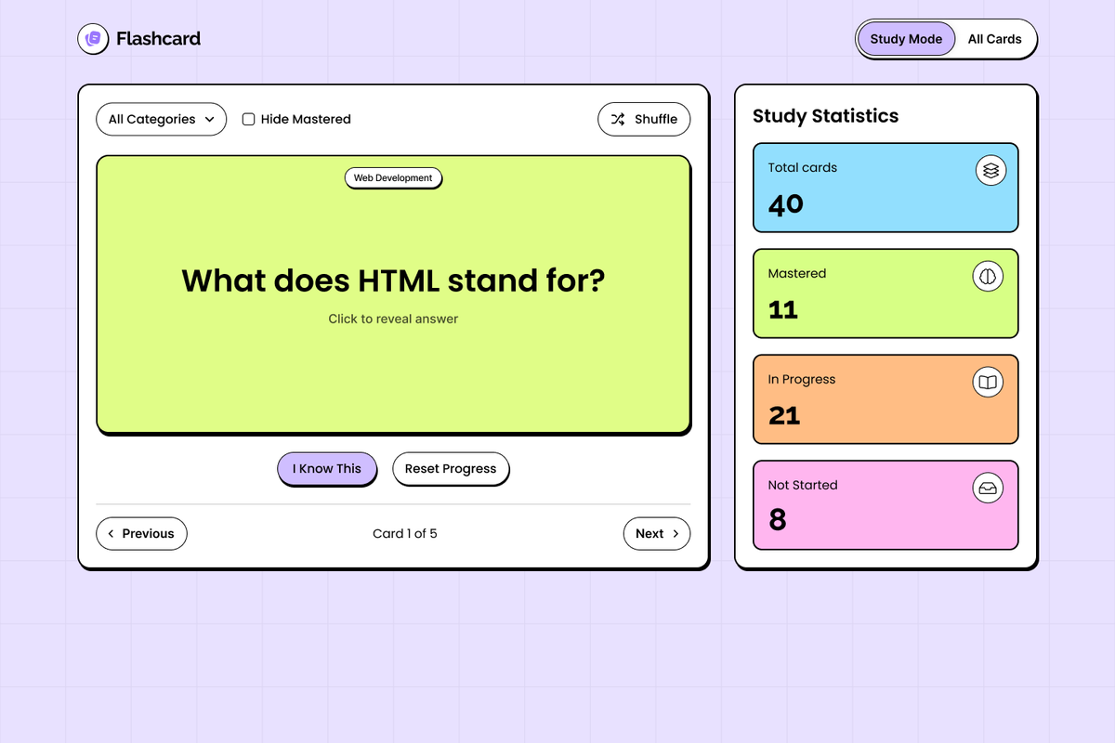Open the All Categories dropdown
Viewport: 1115px width, 743px height.
pos(161,119)
